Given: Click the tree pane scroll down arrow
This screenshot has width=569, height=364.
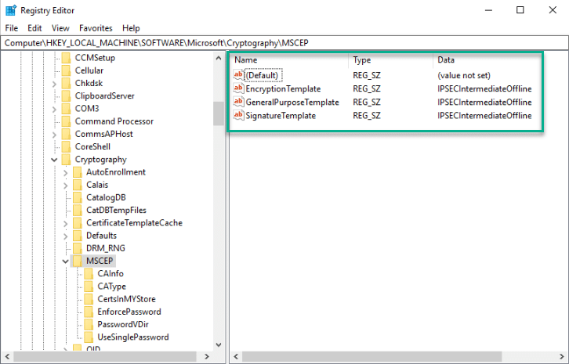Looking at the screenshot, I should click(x=219, y=344).
